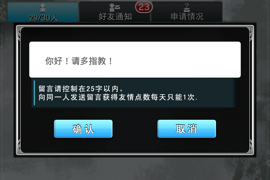Click the blue accent bar beside the hint text

tap(34, 93)
